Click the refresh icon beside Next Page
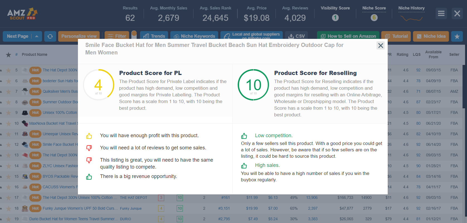Image resolution: width=467 pixels, height=223 pixels. coord(50,36)
